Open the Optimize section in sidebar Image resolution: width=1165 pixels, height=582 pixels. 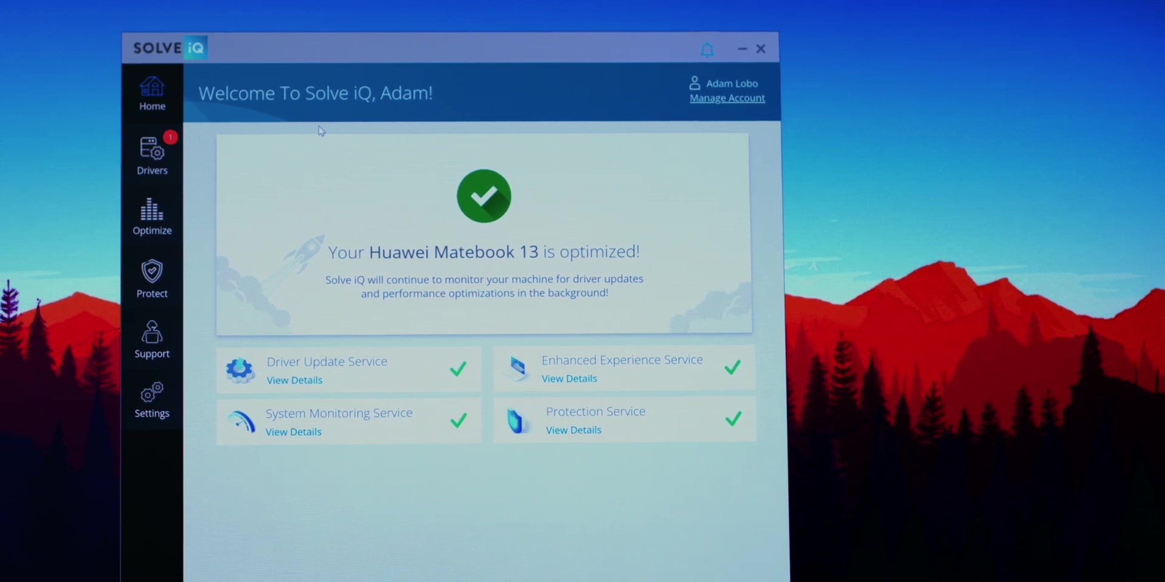152,216
